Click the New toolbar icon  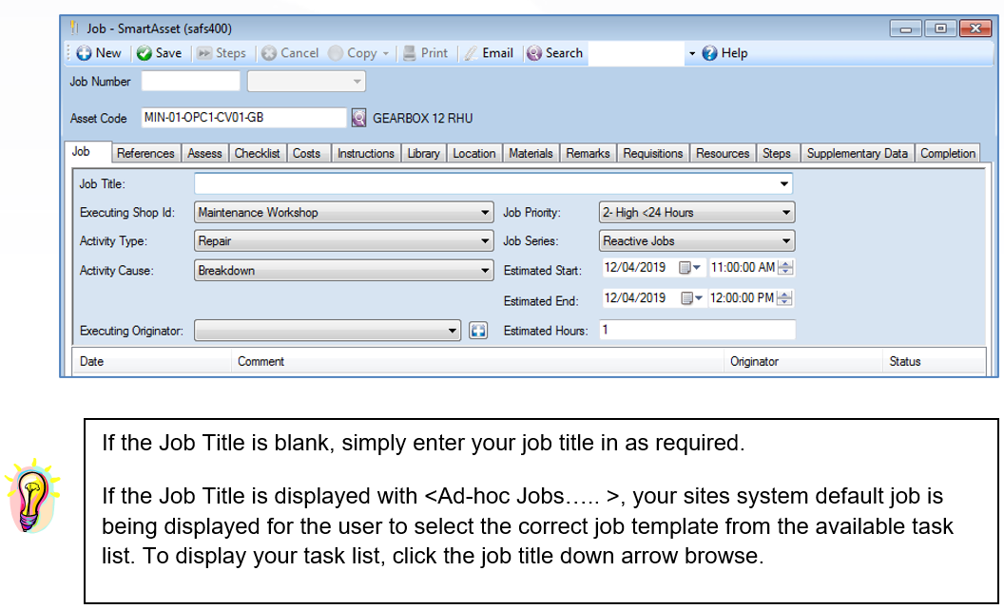click(84, 53)
